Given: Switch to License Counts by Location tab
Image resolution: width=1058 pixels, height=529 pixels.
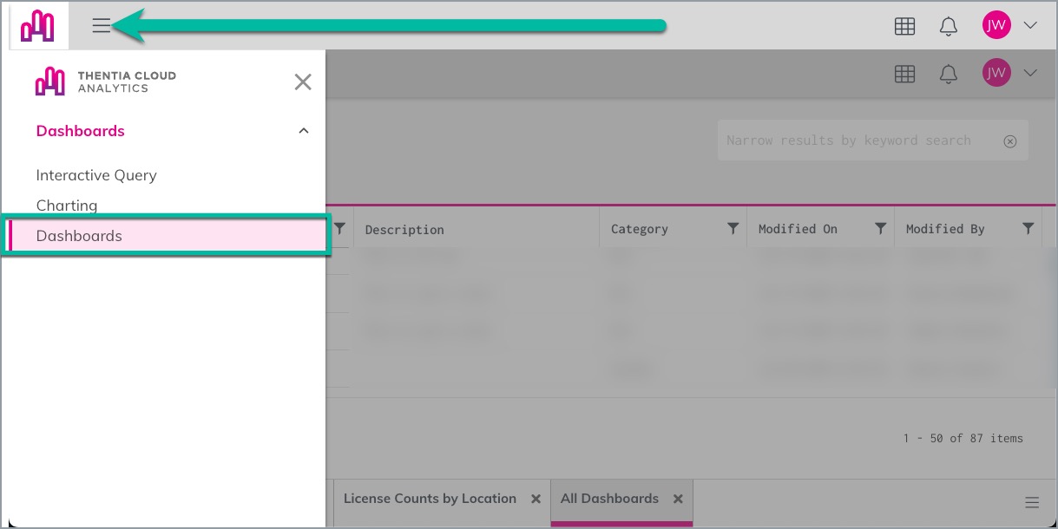Looking at the screenshot, I should click(430, 499).
